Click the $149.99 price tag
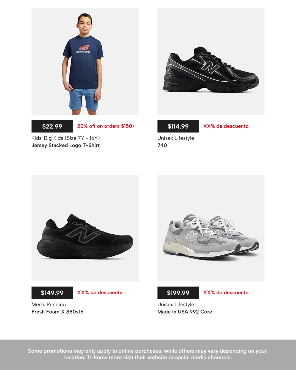The height and width of the screenshot is (370, 296). tap(52, 293)
